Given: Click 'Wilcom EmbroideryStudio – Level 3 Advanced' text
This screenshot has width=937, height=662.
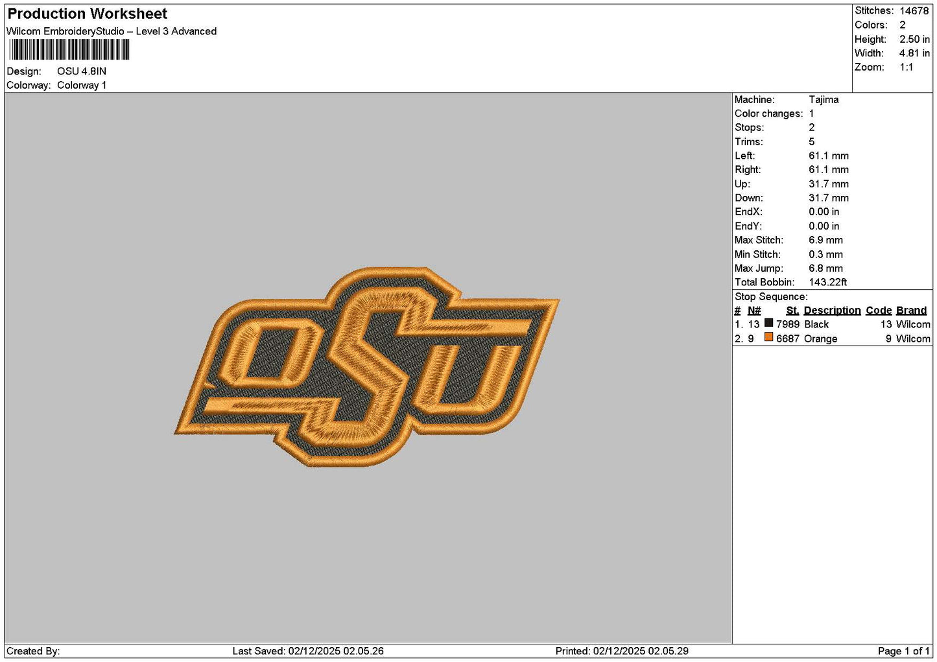Looking at the screenshot, I should coord(112,31).
